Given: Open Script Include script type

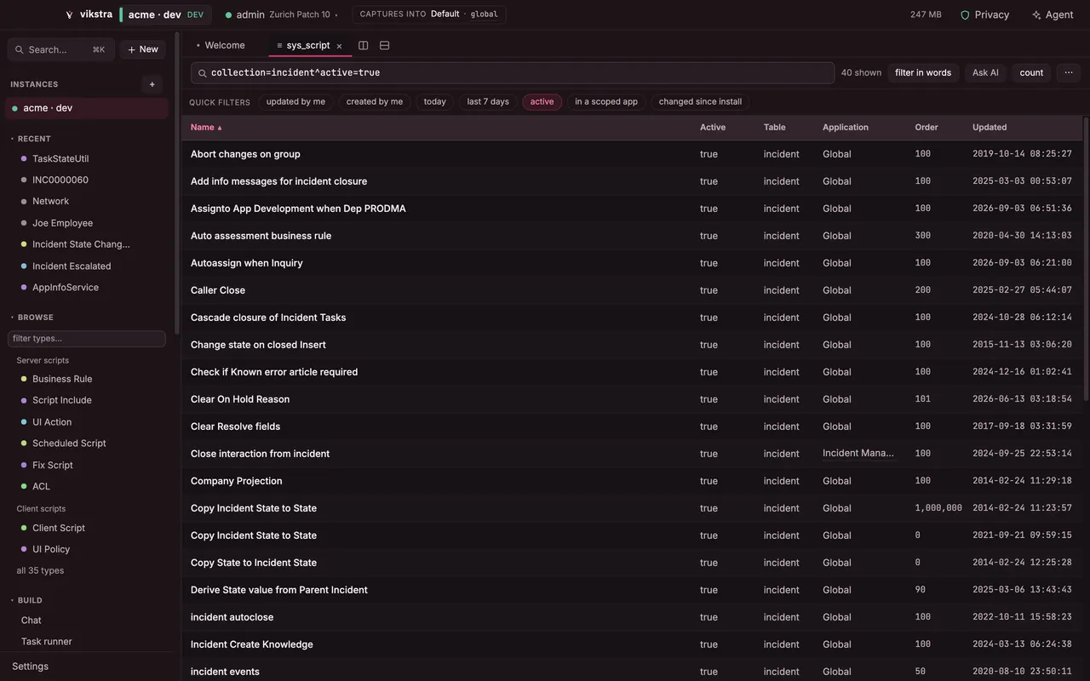Looking at the screenshot, I should 61,400.
